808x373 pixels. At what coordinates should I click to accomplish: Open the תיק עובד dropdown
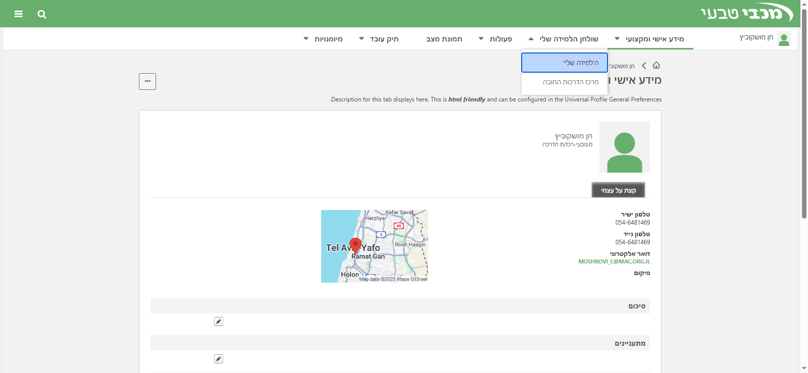click(379, 39)
